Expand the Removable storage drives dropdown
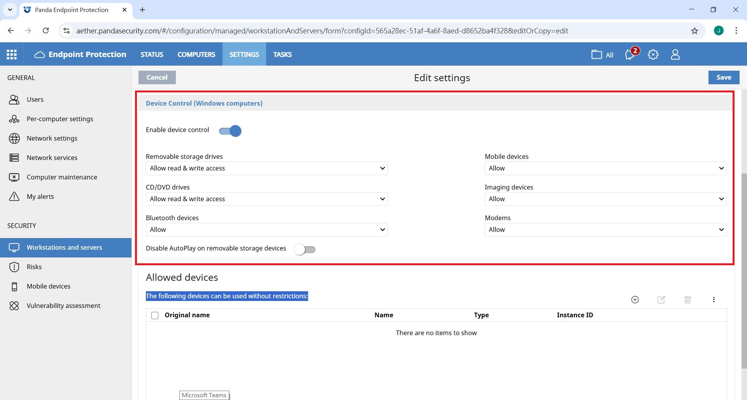This screenshot has width=747, height=400. coord(267,168)
